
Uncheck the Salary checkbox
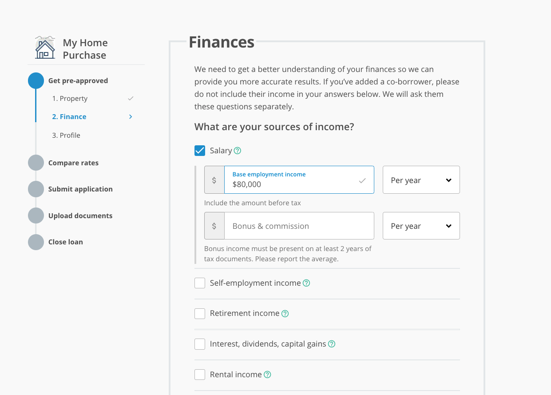tap(200, 151)
